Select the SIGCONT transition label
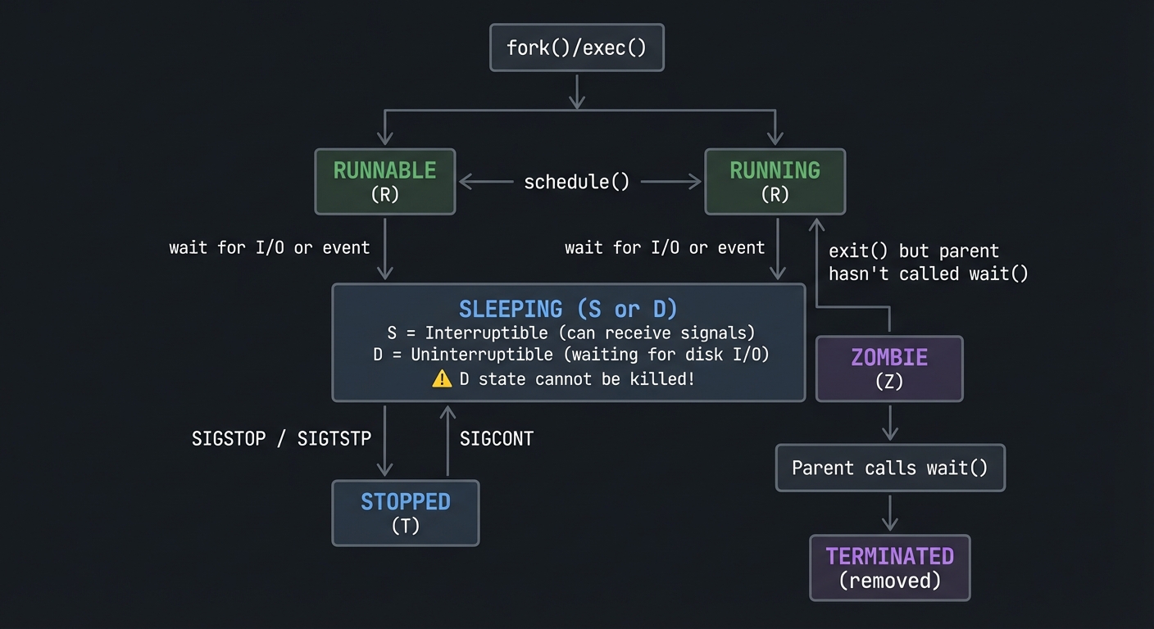The image size is (1154, 629). pos(496,438)
